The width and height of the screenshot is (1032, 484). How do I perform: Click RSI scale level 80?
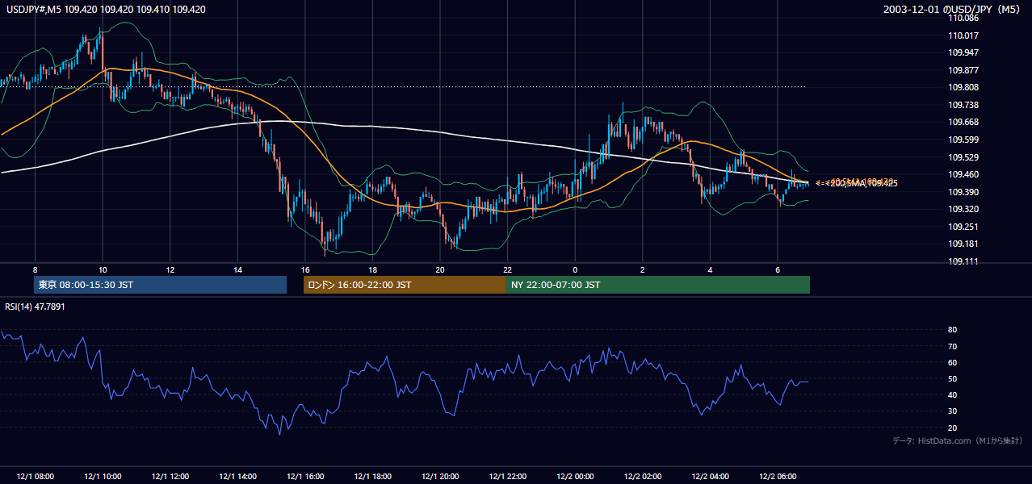[x=953, y=330]
